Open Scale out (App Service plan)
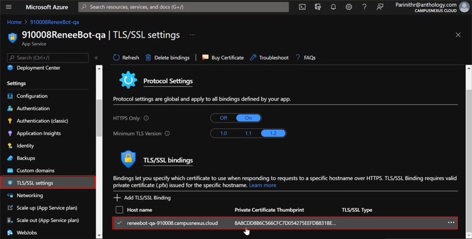 (48, 220)
